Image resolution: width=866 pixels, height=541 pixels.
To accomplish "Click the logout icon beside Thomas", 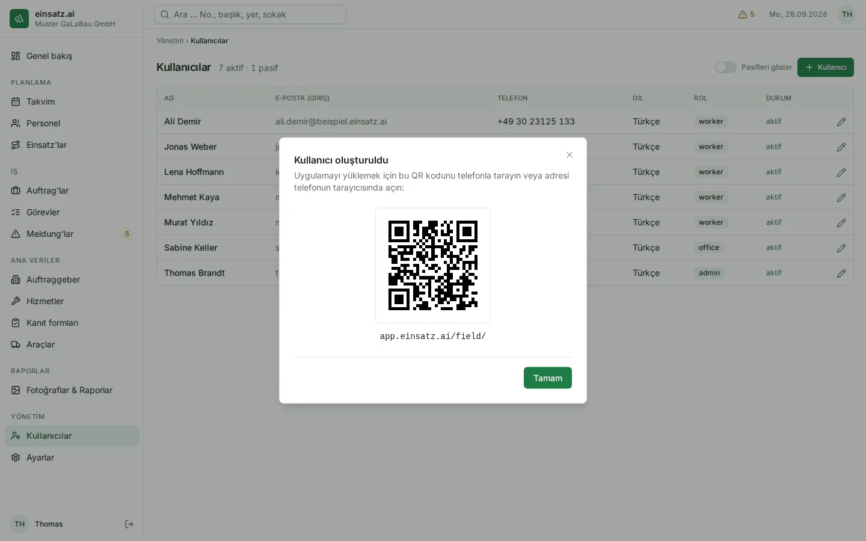I will [129, 524].
